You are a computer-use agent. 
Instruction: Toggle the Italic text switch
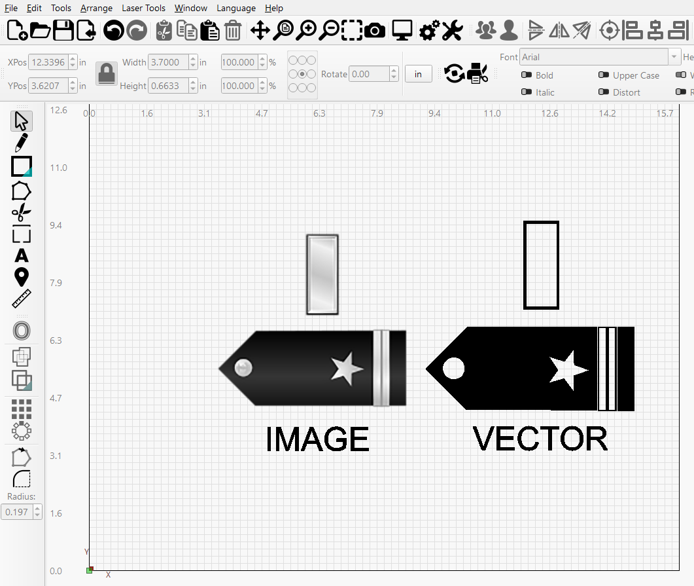527,92
